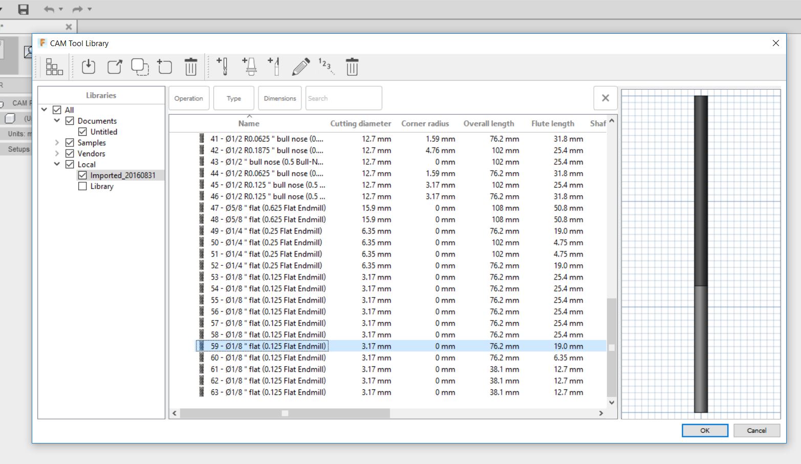801x464 pixels.
Task: Click the import tool library icon
Action: (88, 67)
